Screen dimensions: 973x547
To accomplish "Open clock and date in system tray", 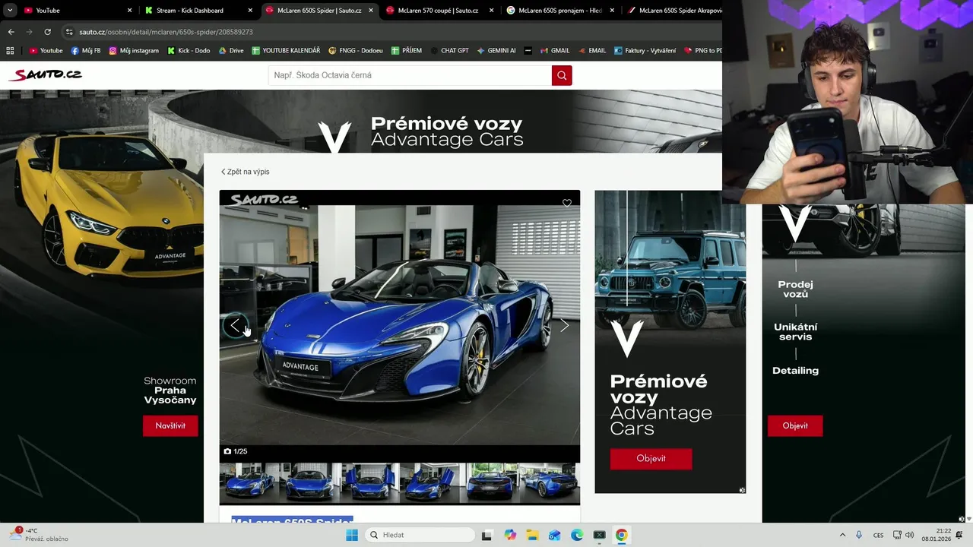I will tap(936, 535).
